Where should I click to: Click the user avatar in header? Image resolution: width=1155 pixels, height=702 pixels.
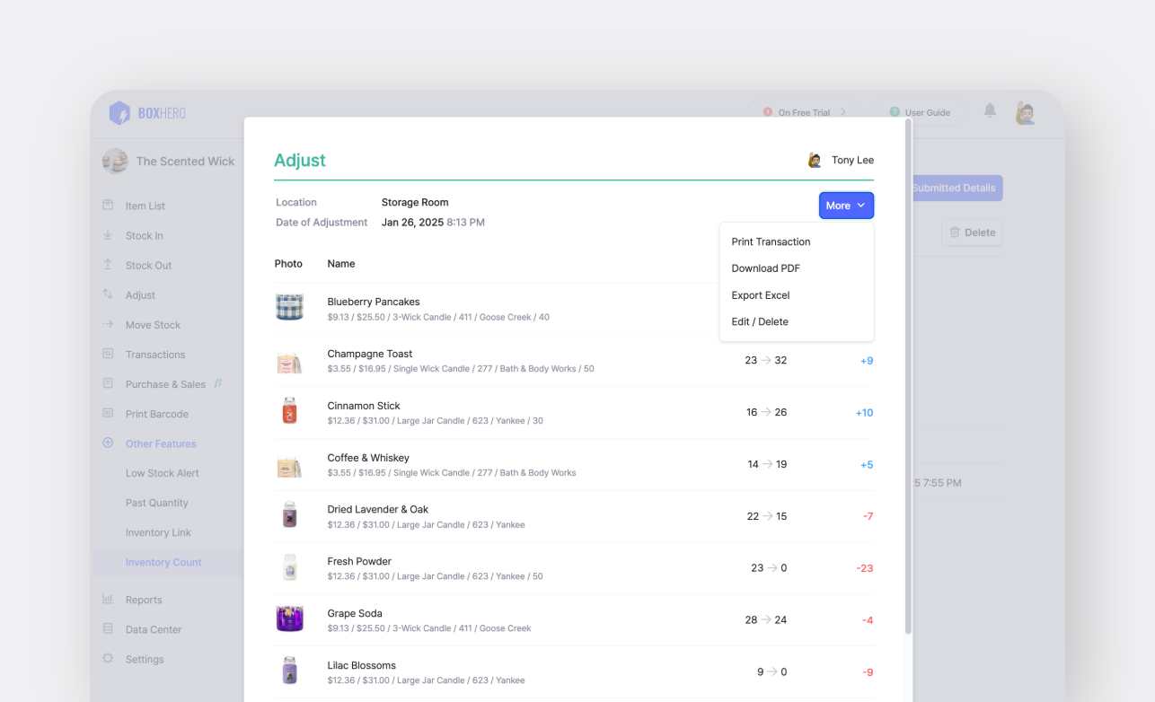(x=1025, y=113)
